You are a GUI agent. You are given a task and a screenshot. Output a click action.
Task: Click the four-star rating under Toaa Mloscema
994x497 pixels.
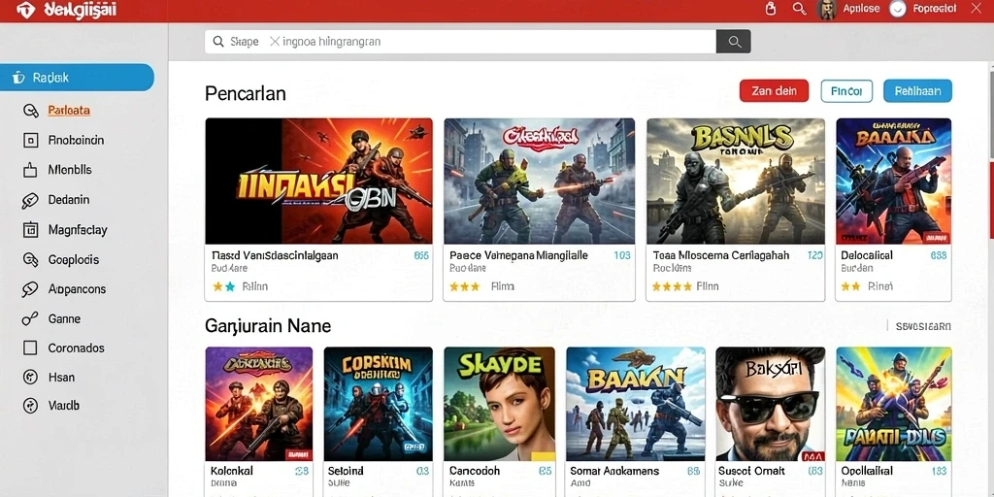672,286
